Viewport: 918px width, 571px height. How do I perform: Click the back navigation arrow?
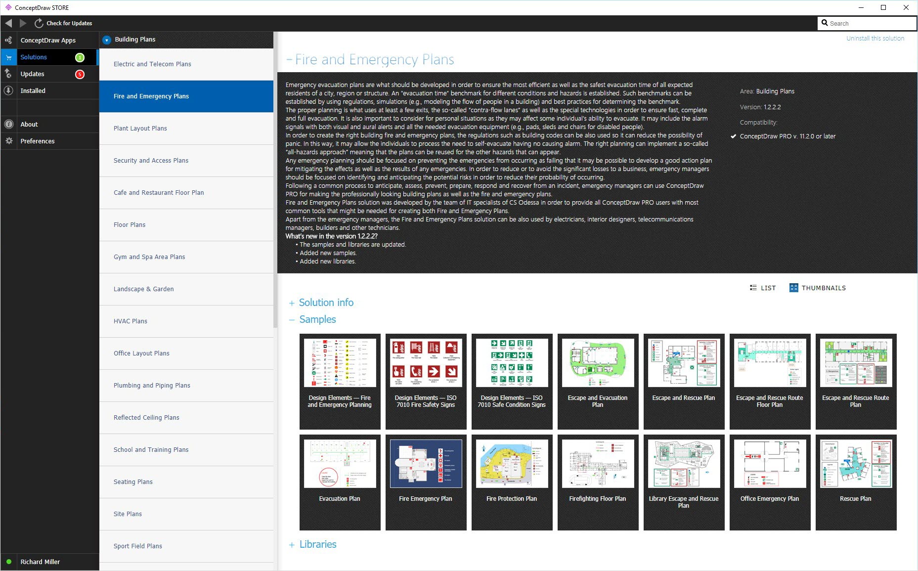(8, 23)
